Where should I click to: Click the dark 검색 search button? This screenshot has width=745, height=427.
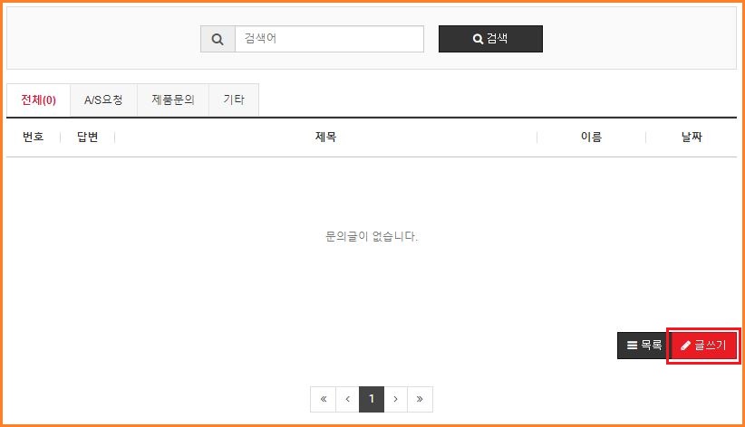pyautogui.click(x=490, y=39)
